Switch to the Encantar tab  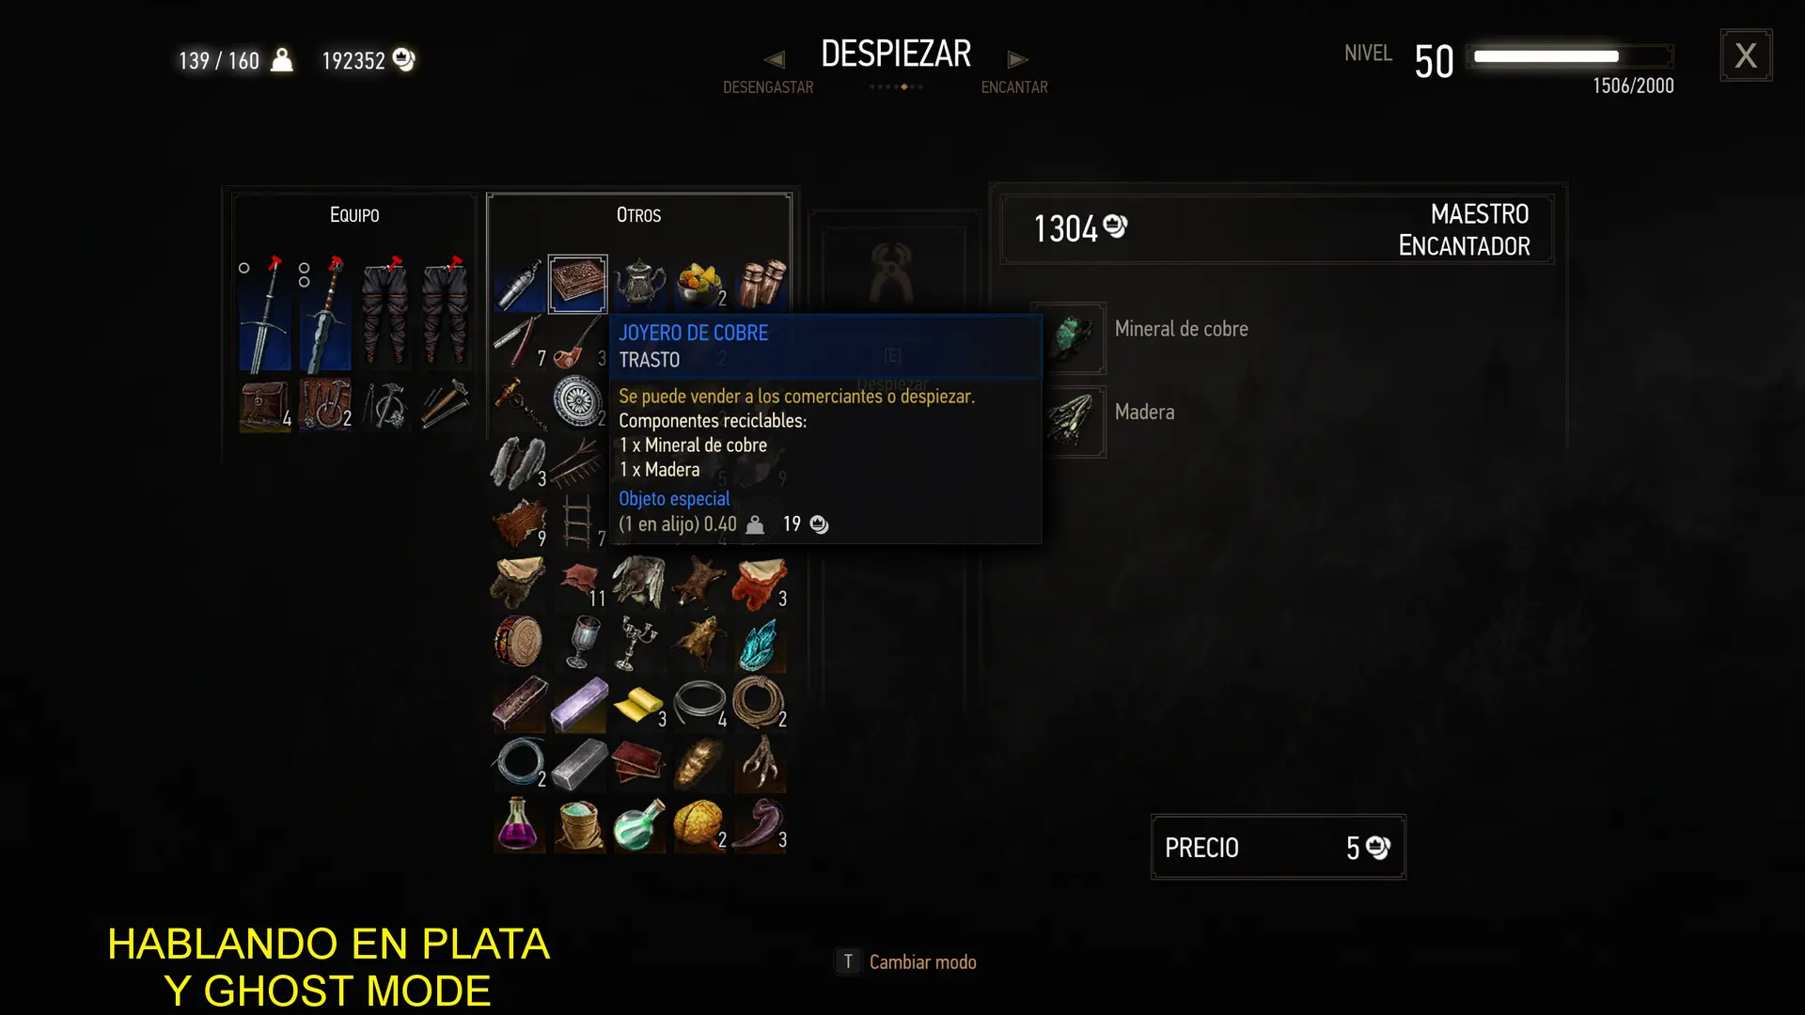click(x=1014, y=87)
